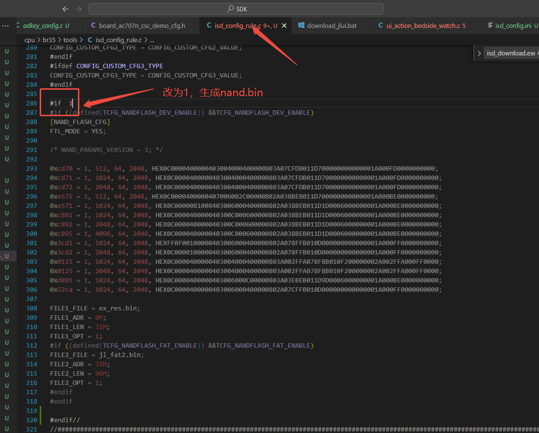
Task: Click the FILE2_FILE = jl_fat2.bin; line
Action: pyautogui.click(x=97, y=355)
